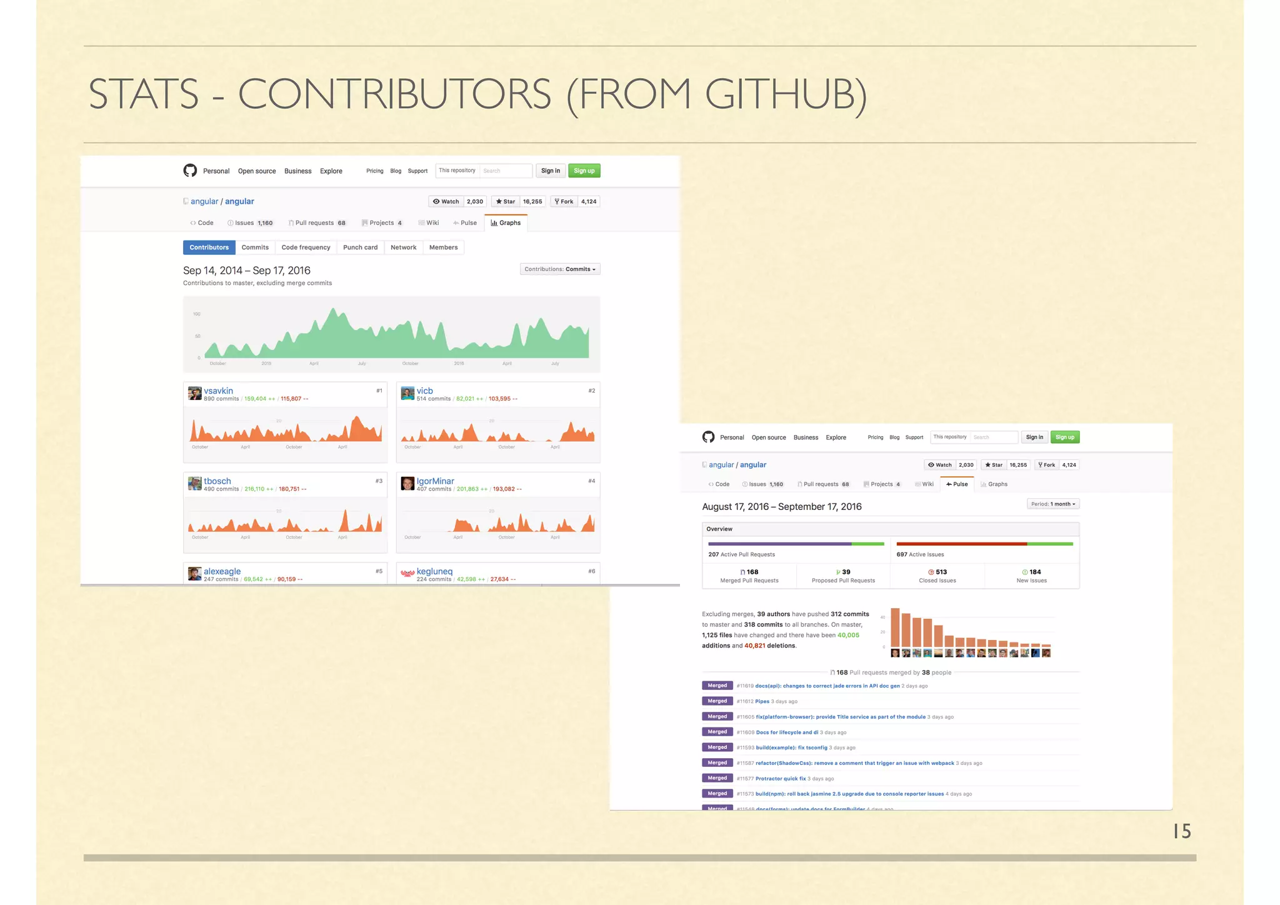Viewport: 1280px width, 905px height.
Task: Click the green Sign up button on left
Action: [584, 171]
